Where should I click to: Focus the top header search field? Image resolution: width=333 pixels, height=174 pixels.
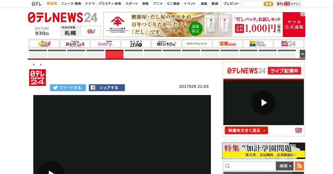tap(253, 4)
